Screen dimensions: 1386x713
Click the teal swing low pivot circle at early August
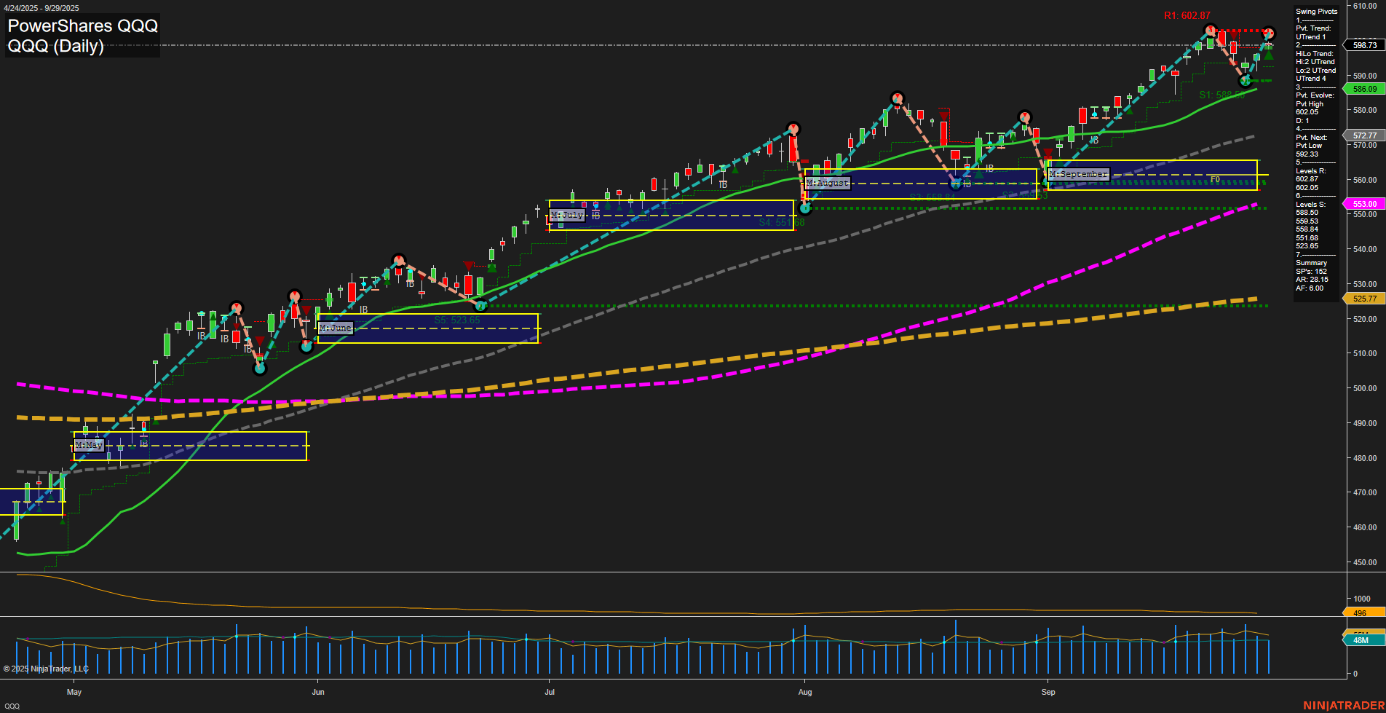(804, 208)
